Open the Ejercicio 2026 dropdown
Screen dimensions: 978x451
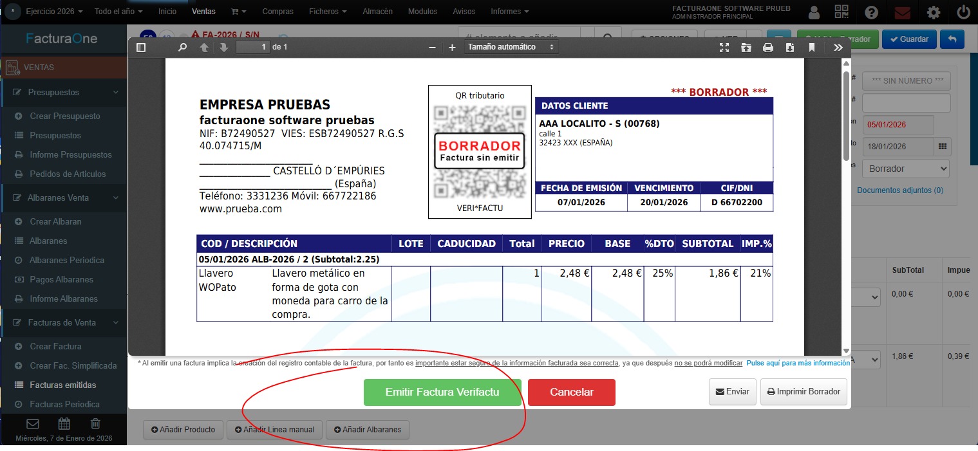pyautogui.click(x=55, y=12)
